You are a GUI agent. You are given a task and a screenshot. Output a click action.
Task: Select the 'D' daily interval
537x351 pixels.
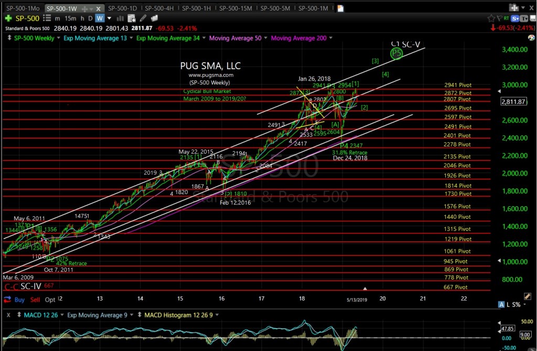[x=90, y=18]
